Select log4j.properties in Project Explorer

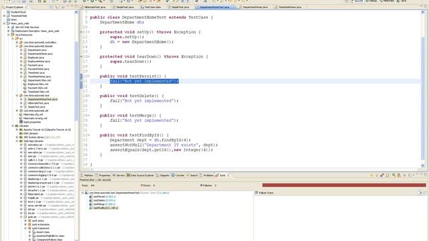[x=30, y=122]
